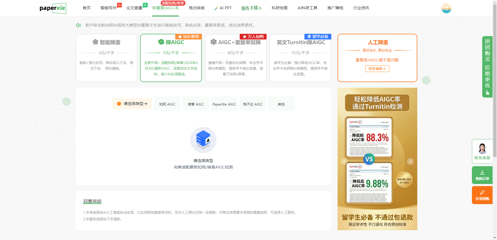Click the 联系客服→ button in 人工降重
The height and width of the screenshot is (240, 497).
(x=377, y=69)
